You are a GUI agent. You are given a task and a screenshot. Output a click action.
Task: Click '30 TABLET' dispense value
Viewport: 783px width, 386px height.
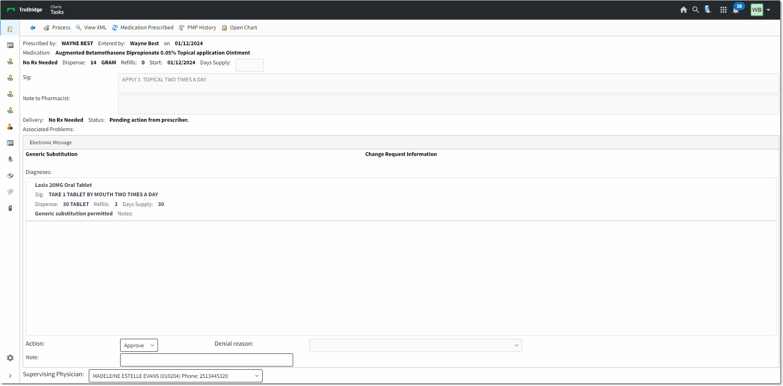point(76,204)
